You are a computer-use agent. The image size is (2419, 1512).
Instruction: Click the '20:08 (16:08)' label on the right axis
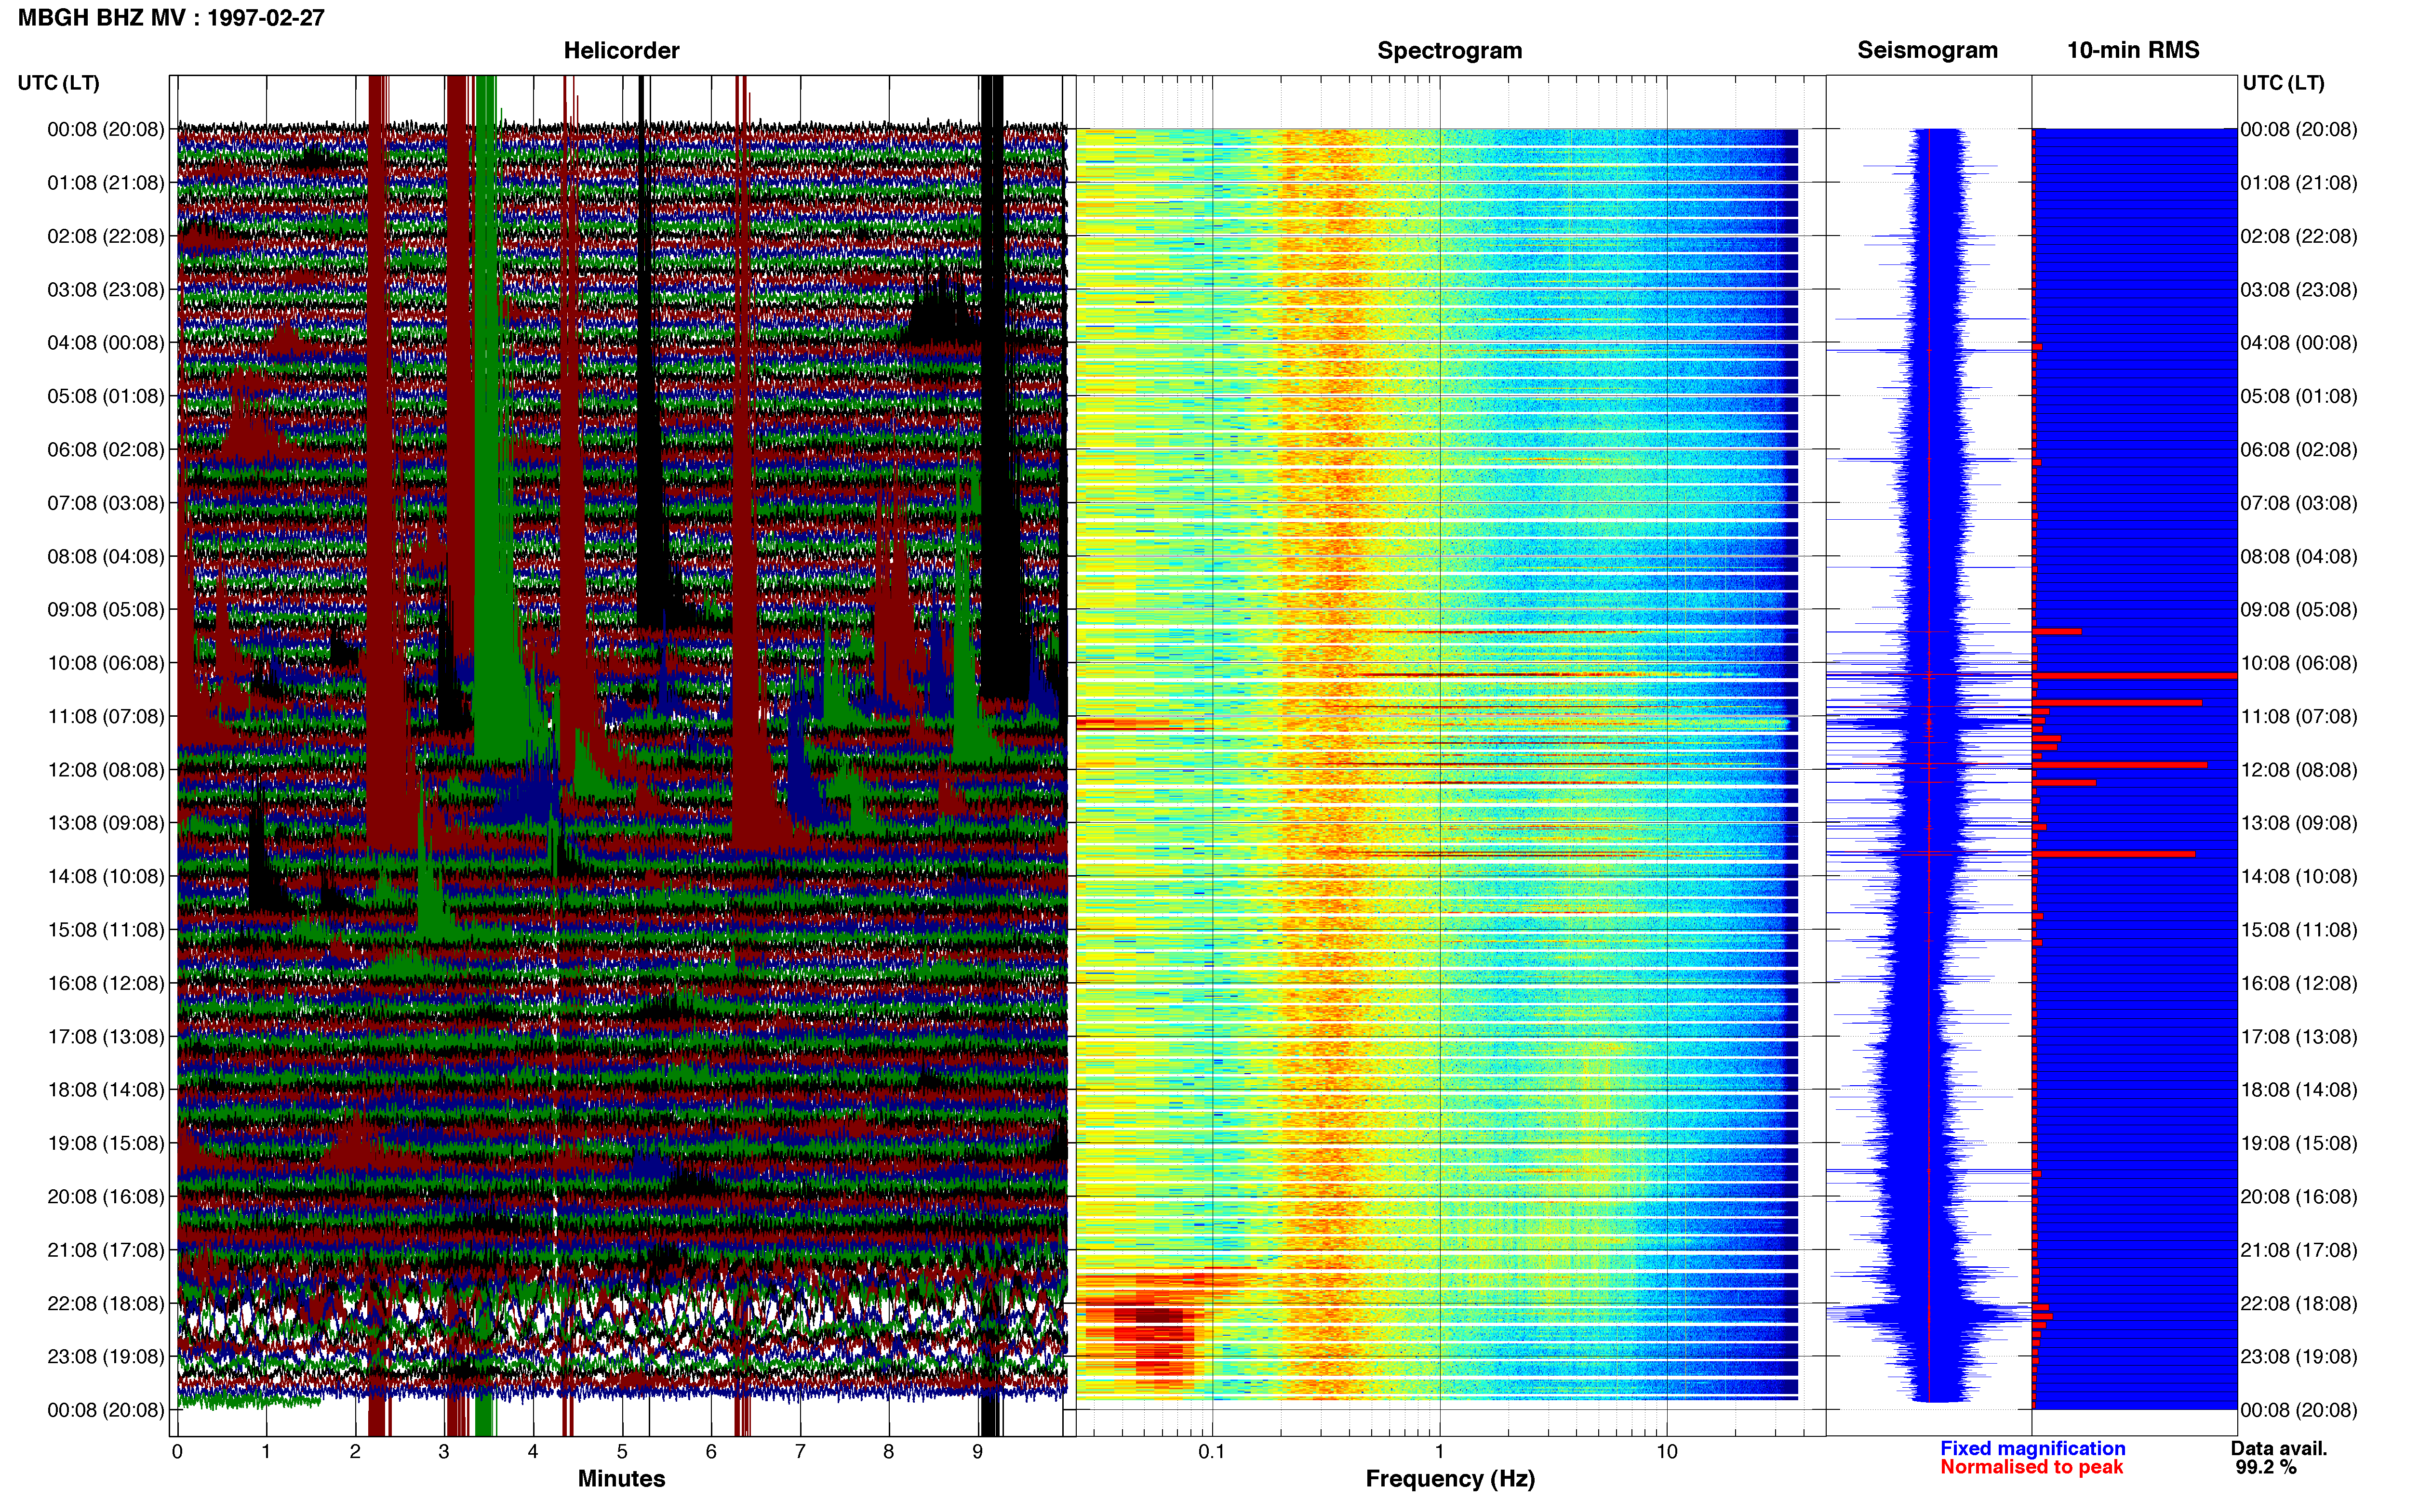coord(2298,1197)
